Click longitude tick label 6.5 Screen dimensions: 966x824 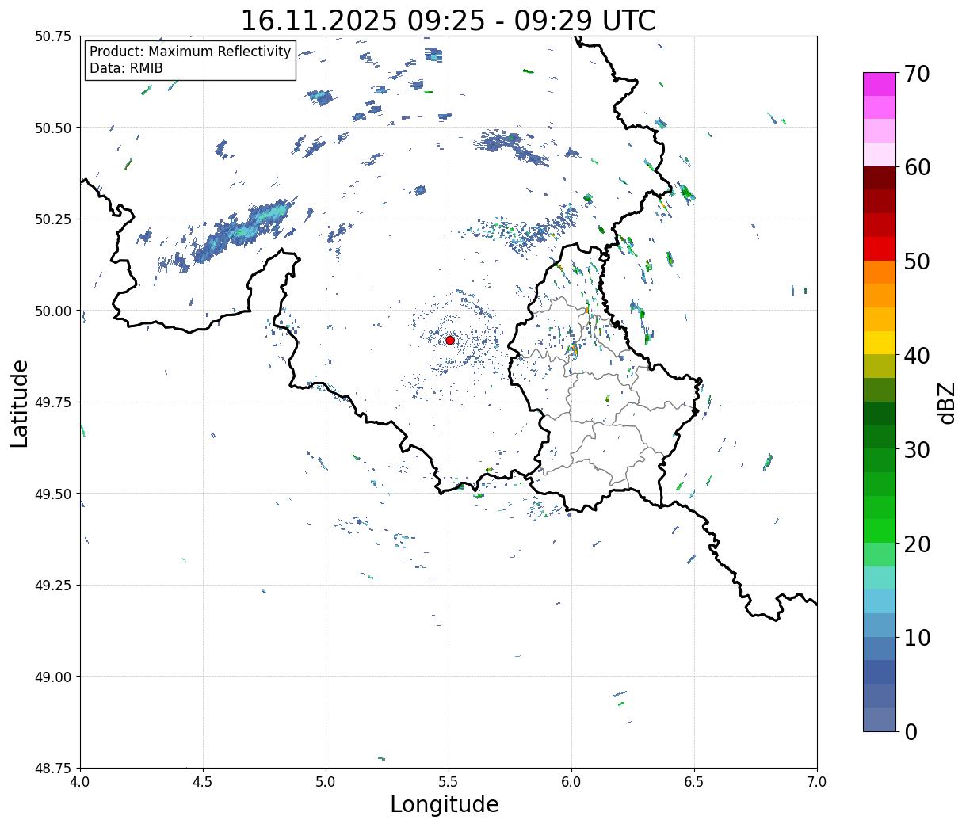[x=694, y=782]
